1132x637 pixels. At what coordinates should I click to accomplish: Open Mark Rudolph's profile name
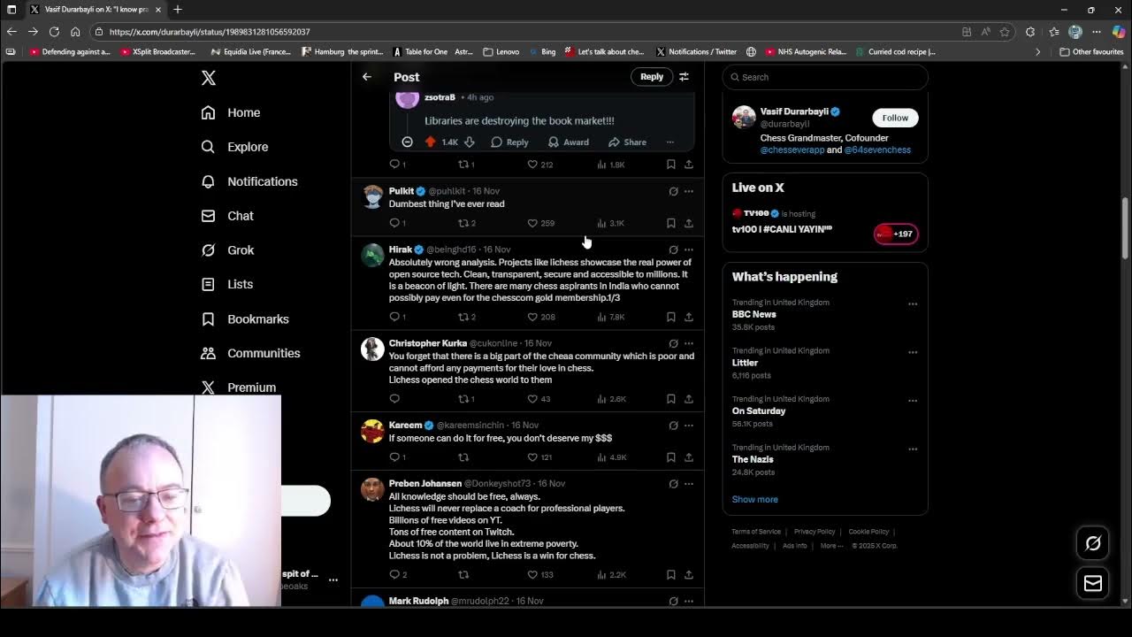tap(418, 601)
